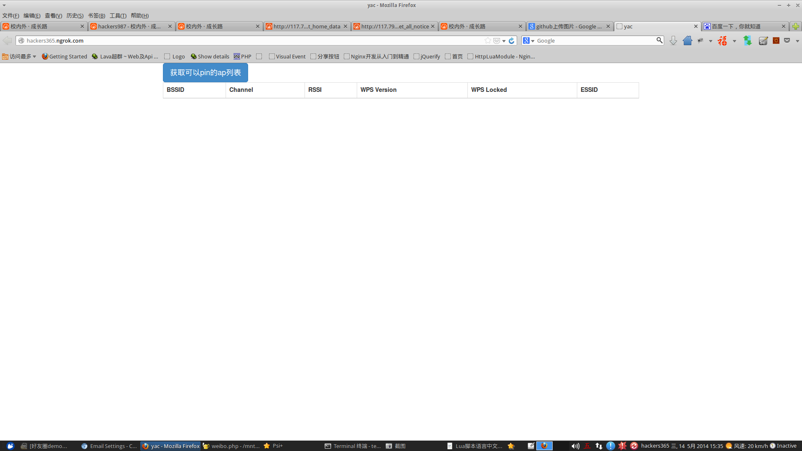Reload the page with the refresh icon
Screen dimensions: 802x451
(x=511, y=41)
